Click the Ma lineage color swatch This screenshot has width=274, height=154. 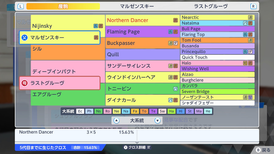199,111
